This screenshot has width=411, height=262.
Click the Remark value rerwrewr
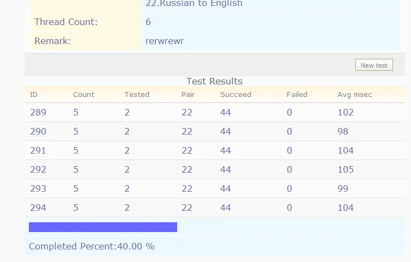click(x=164, y=41)
